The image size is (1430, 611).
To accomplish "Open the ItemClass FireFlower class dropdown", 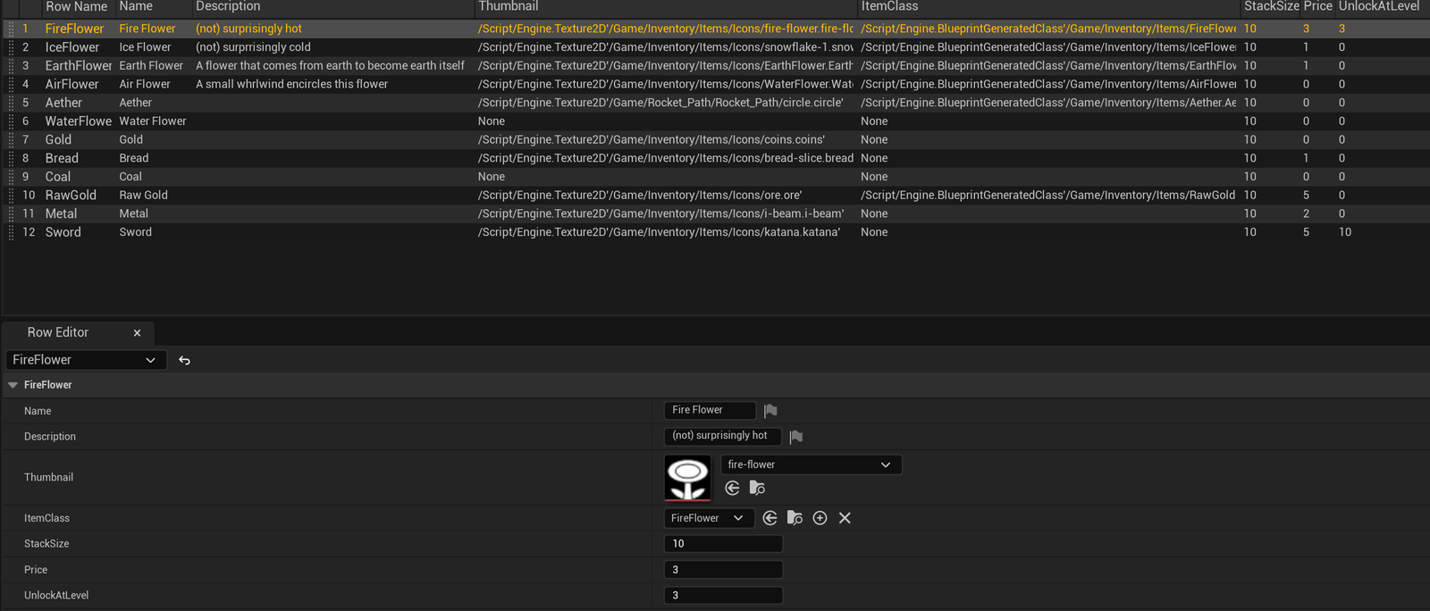I will point(707,518).
